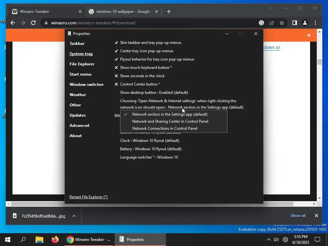Open Window switcher section
The width and height of the screenshot is (328, 246).
tap(86, 85)
